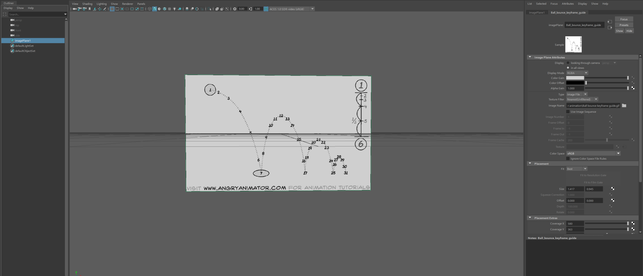
Task: Open the Display Mode RGBA dropdown
Action: pos(577,73)
